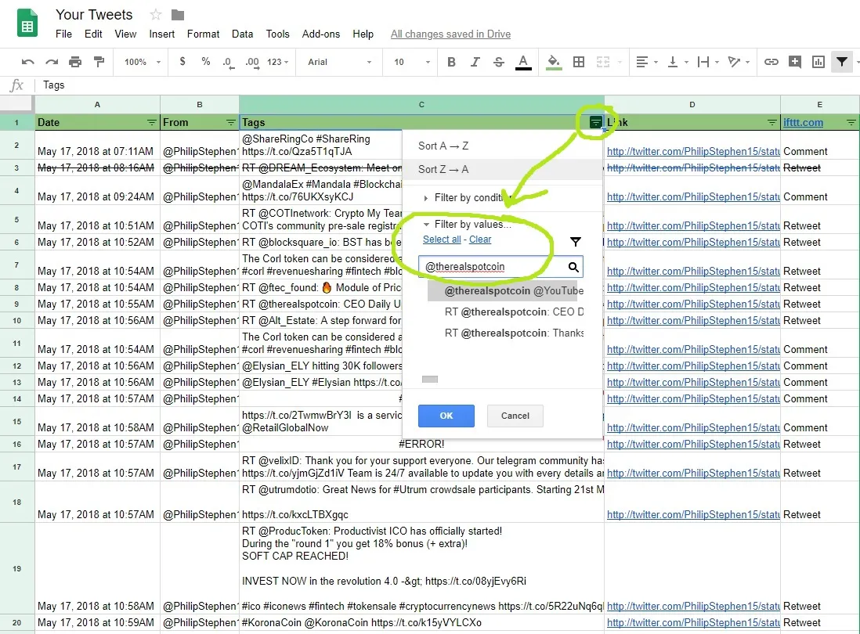Open the Add-ons menu

coord(321,34)
